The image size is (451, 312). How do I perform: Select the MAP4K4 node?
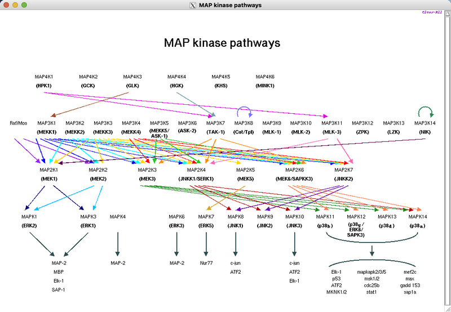point(176,77)
